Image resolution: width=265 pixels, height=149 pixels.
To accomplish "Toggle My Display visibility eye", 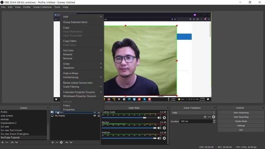I will coord(95,116).
